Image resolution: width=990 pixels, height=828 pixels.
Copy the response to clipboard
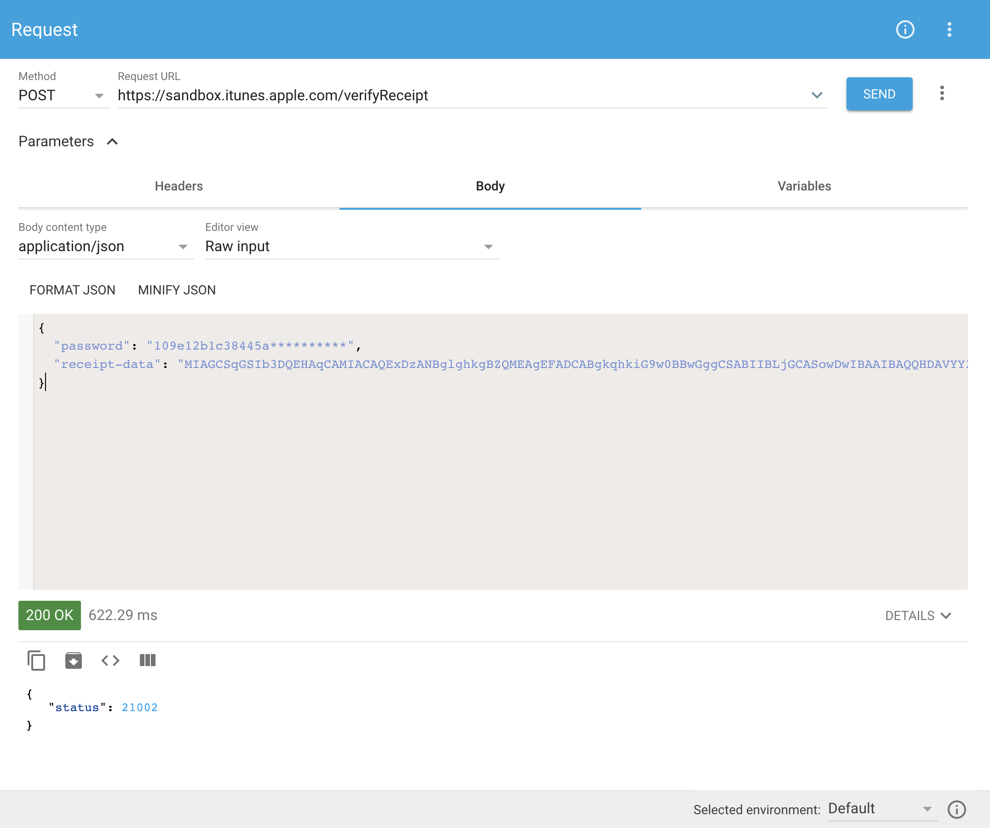[x=36, y=660]
